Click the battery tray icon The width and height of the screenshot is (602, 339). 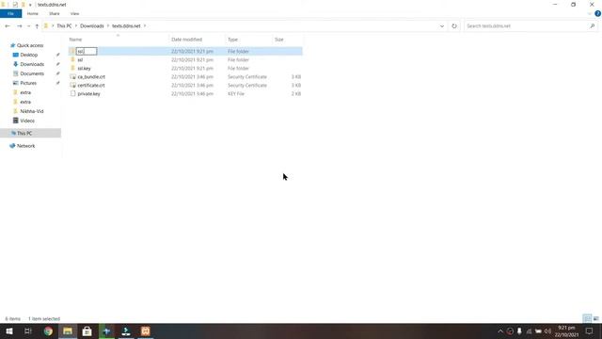[x=538, y=331]
